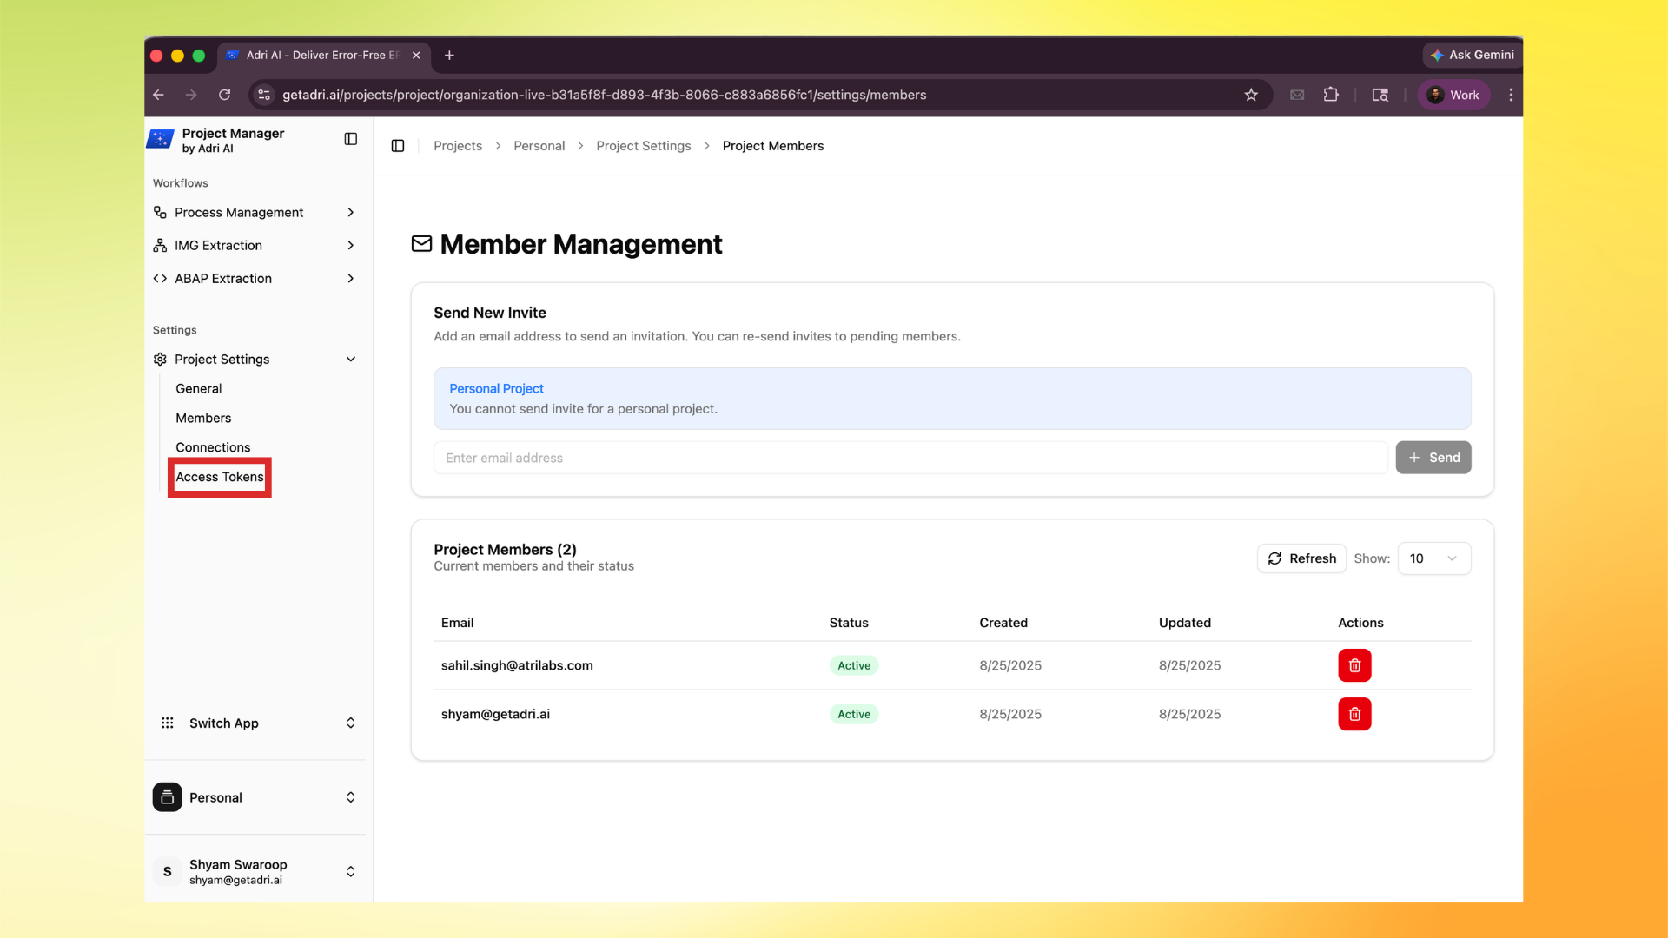Open the IMG Extraction workflow

point(218,245)
